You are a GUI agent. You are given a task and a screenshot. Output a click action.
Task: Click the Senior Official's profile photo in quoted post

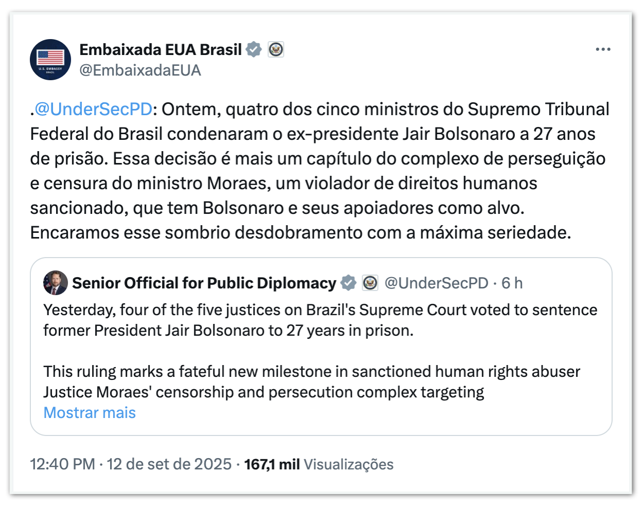pos(56,283)
